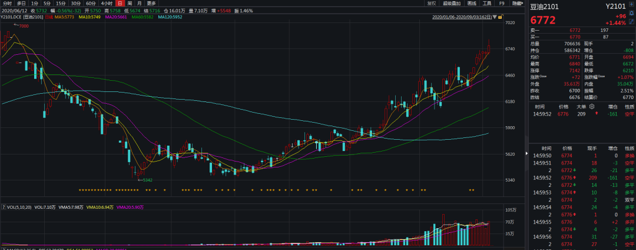
Task: Click the 最高 value 6840
Action: [575, 64]
